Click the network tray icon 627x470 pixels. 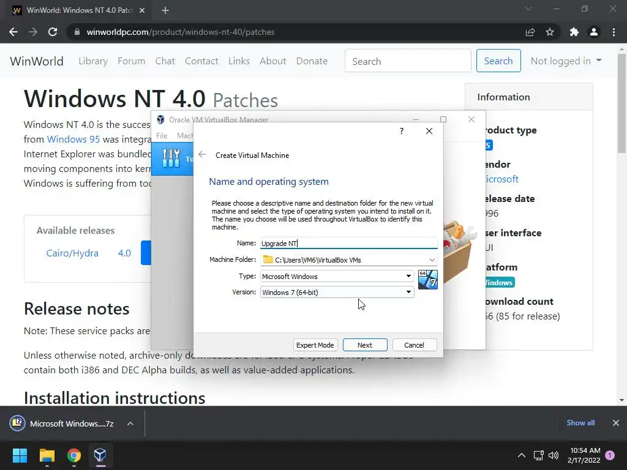coord(539,455)
